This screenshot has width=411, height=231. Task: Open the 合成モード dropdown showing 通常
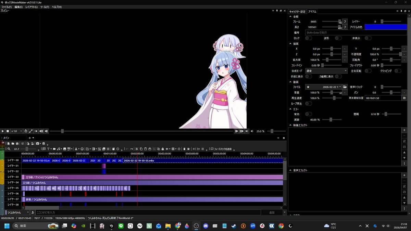(326, 71)
